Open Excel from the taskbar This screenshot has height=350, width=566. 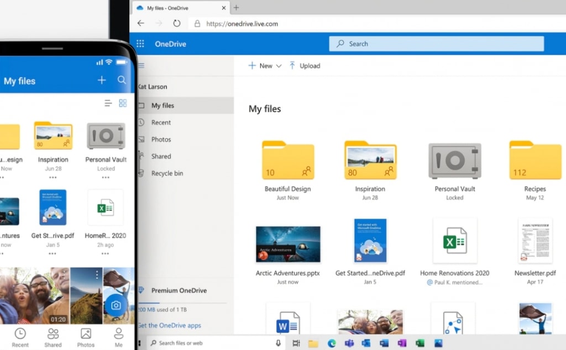coord(420,343)
